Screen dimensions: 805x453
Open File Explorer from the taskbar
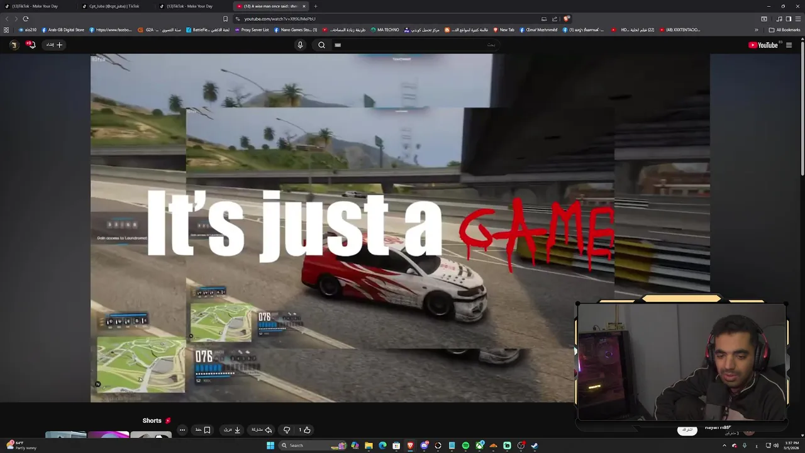click(369, 445)
